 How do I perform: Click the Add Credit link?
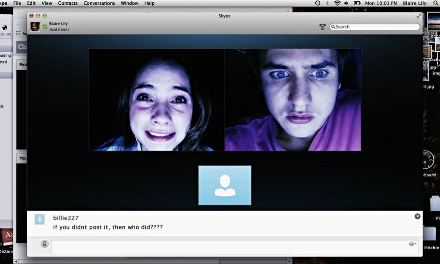[59, 29]
